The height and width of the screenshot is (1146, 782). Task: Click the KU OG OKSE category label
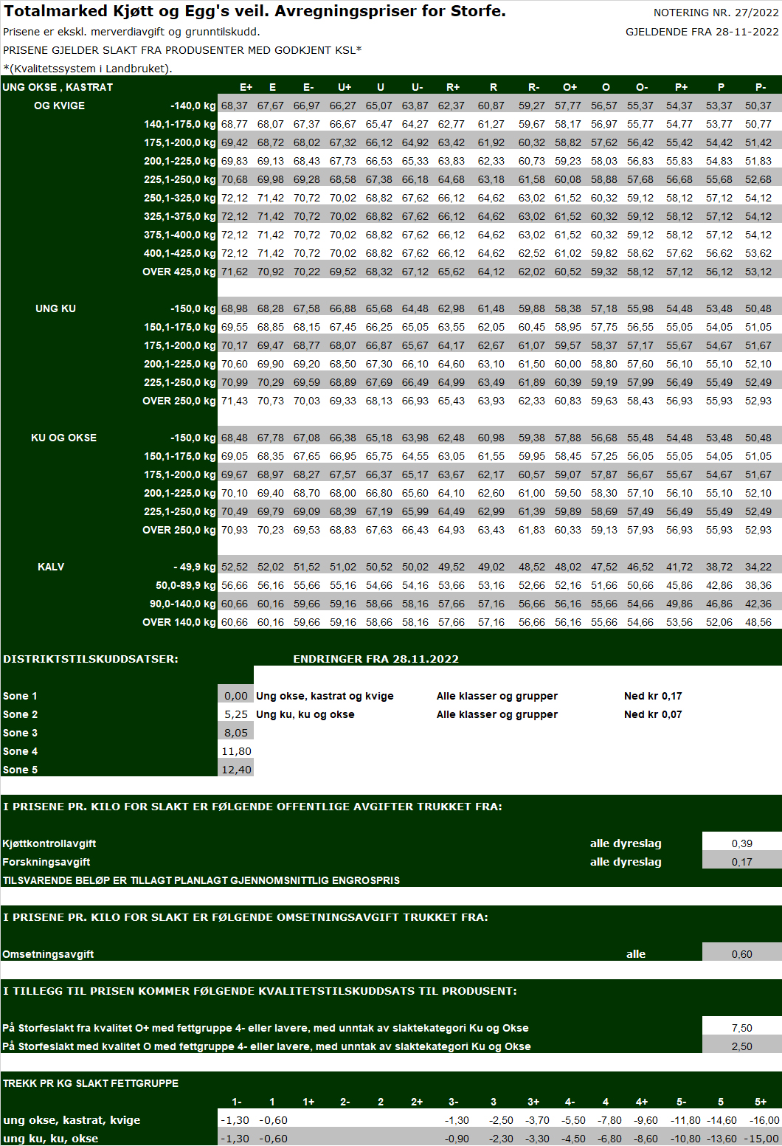click(x=63, y=438)
